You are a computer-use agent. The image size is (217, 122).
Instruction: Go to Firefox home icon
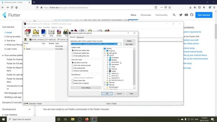(x=17, y=7)
